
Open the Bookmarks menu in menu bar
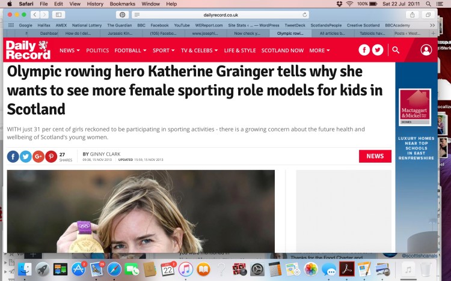(122, 4)
